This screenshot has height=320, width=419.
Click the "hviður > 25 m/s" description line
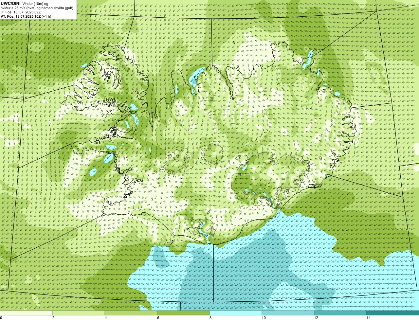(x=37, y=8)
